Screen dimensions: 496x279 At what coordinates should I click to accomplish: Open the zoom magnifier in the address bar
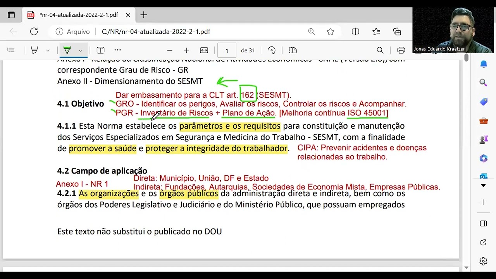pyautogui.click(x=312, y=32)
